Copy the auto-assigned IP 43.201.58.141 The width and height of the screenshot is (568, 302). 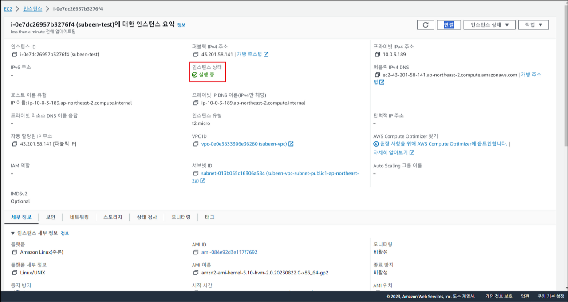click(x=15, y=144)
